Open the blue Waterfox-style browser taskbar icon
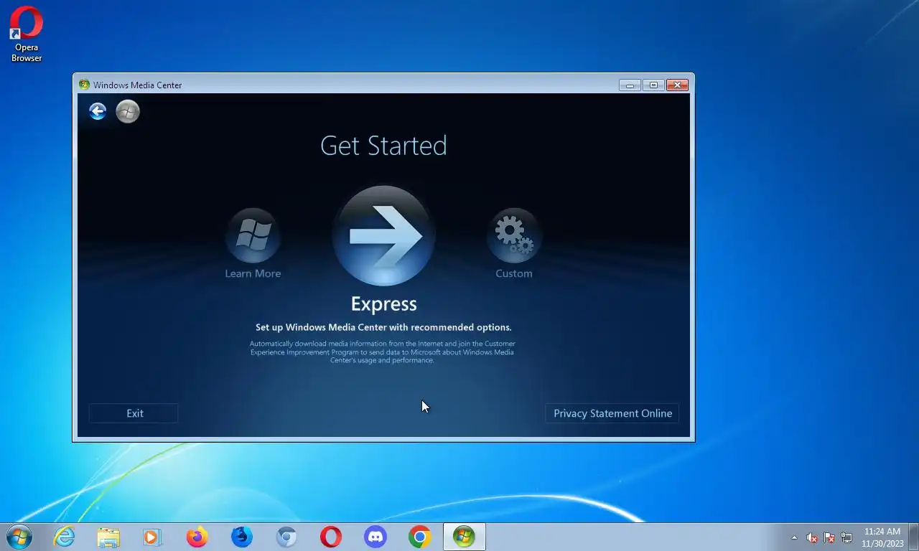 coord(242,537)
